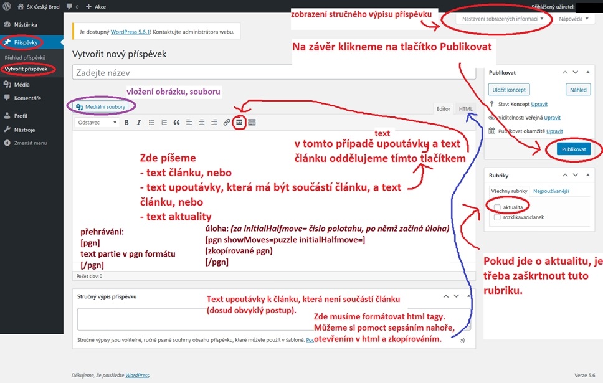The width and height of the screenshot is (603, 383).
Task: Insert a numbered list
Action: click(164, 122)
